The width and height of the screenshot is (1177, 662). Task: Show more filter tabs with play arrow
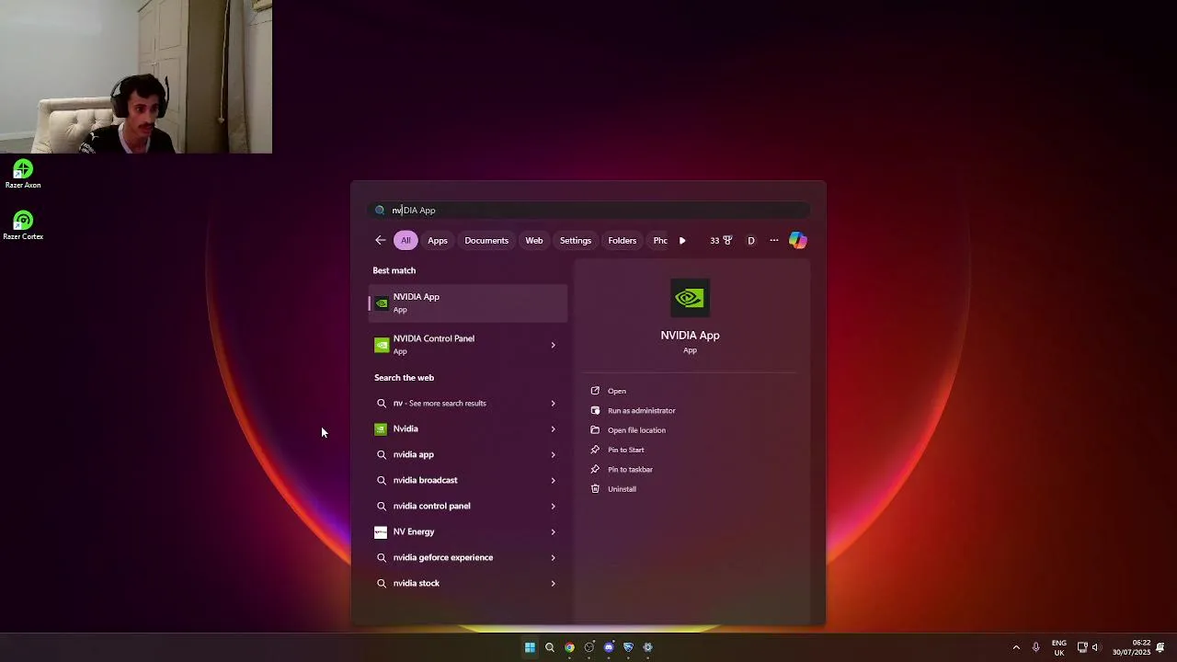tap(682, 240)
